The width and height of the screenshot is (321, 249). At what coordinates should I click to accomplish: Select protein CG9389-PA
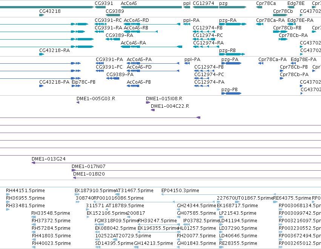120,75
